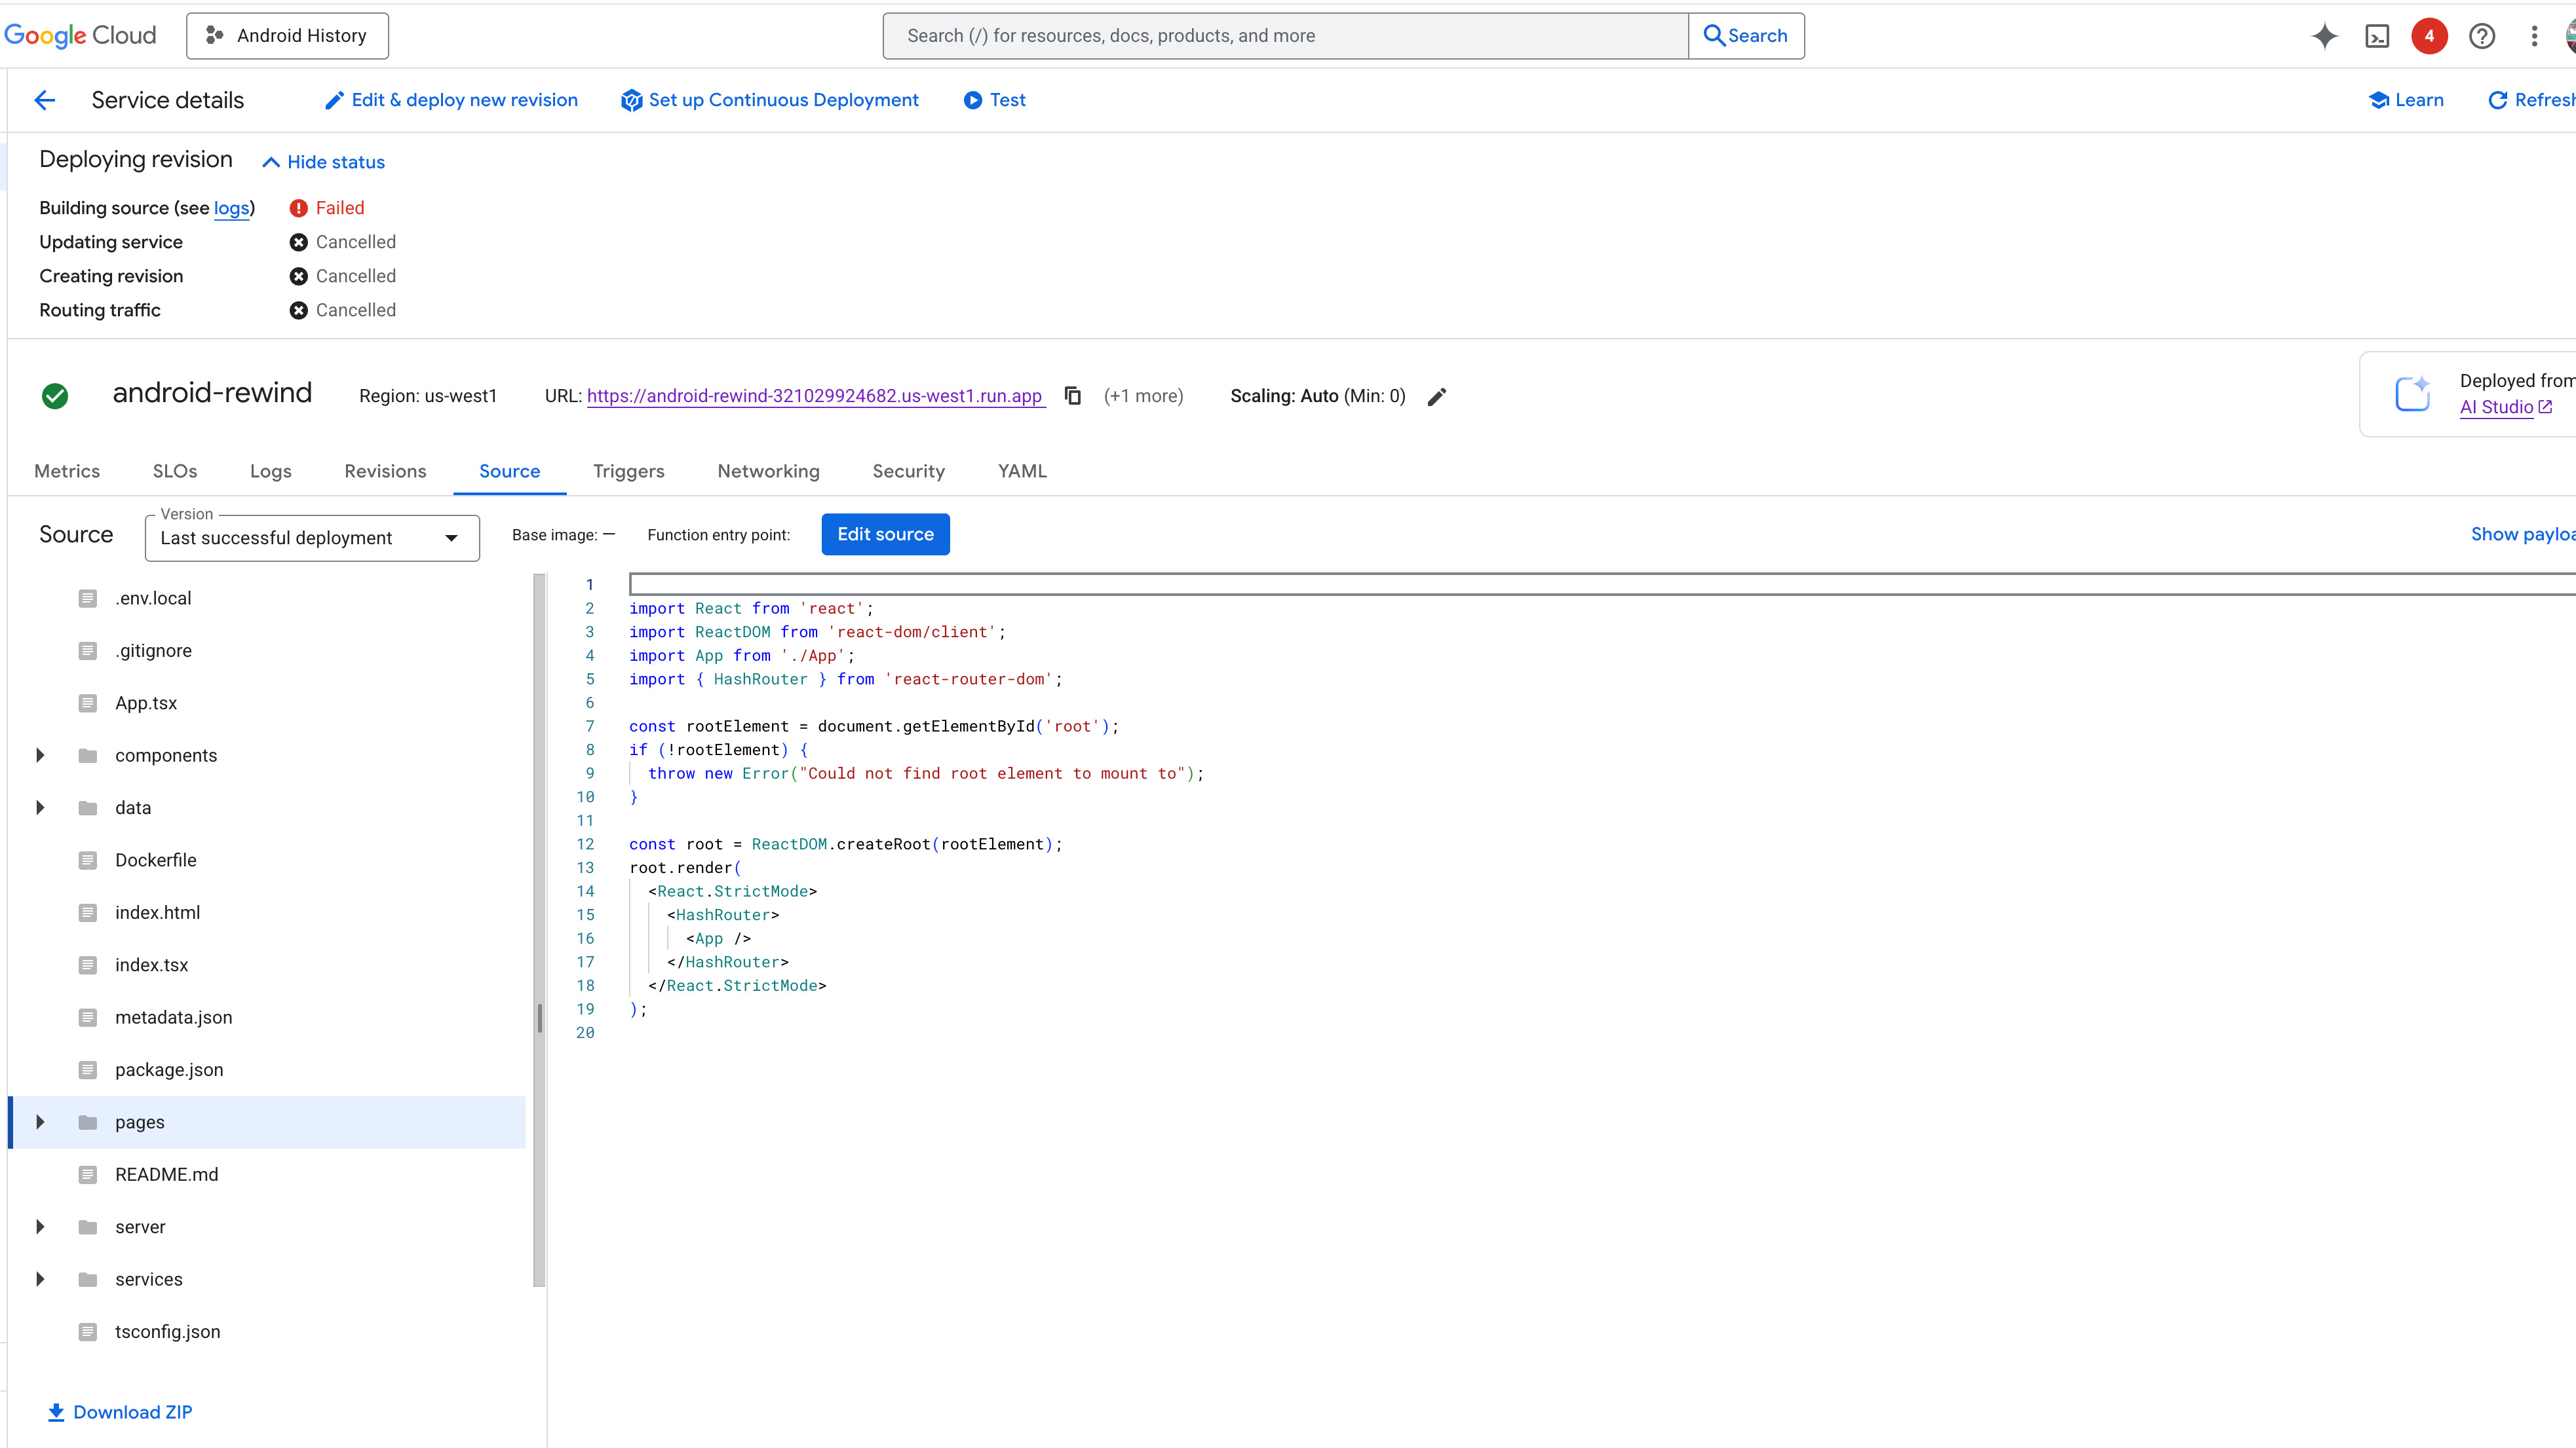Click Updating service Cancelled icon
Image resolution: width=2576 pixels, height=1448 pixels.
[298, 242]
